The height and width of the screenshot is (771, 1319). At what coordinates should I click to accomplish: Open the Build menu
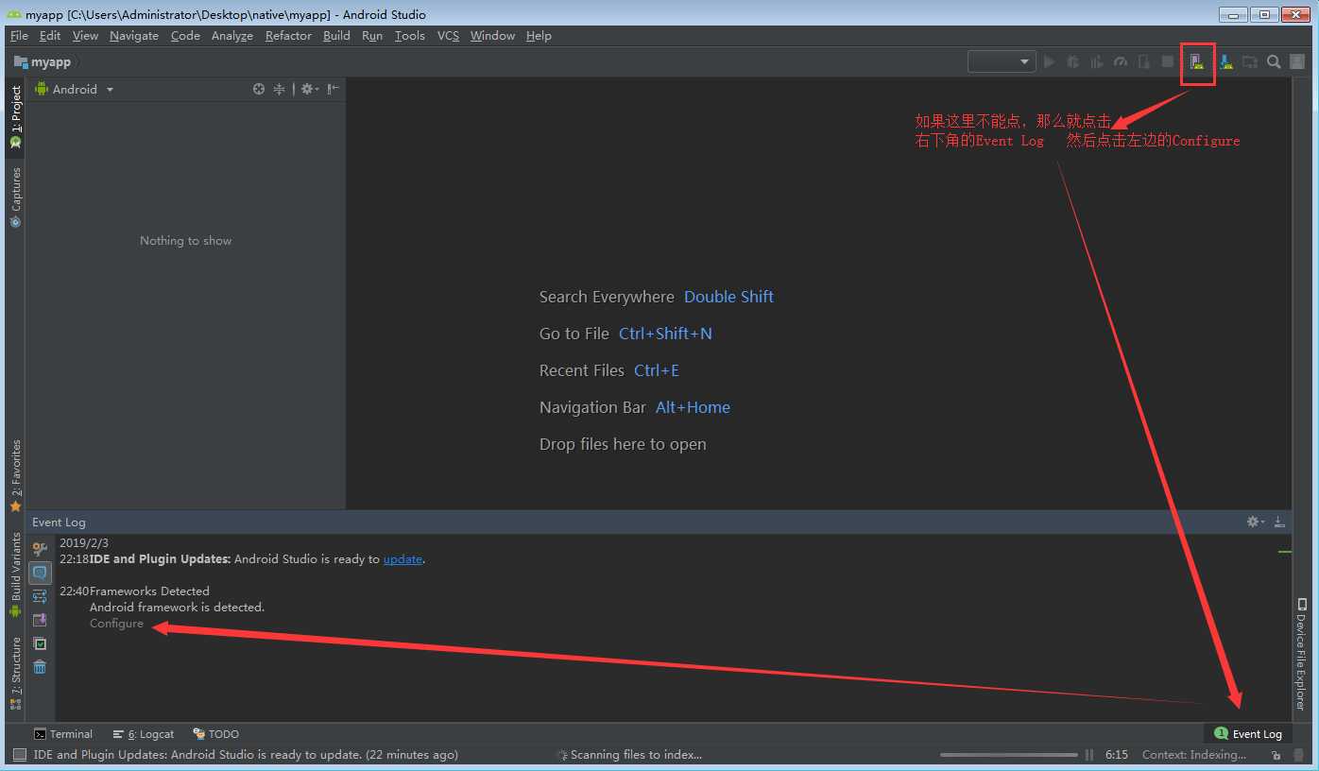pyautogui.click(x=336, y=36)
